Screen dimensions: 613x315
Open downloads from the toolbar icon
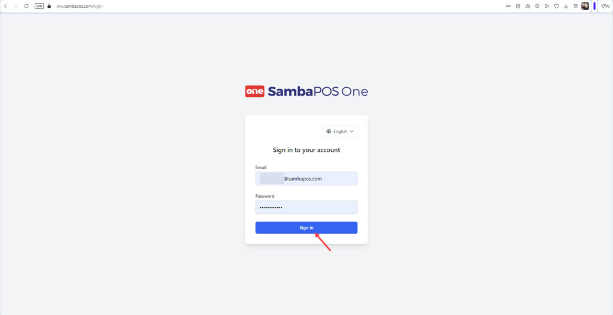[566, 6]
